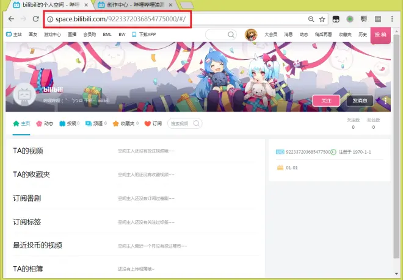403x280 pixels.
Task: Open 历史 in the header
Action: (x=363, y=34)
